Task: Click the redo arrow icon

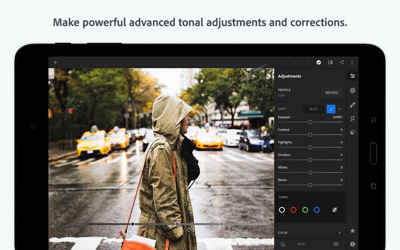Action: 295,62
